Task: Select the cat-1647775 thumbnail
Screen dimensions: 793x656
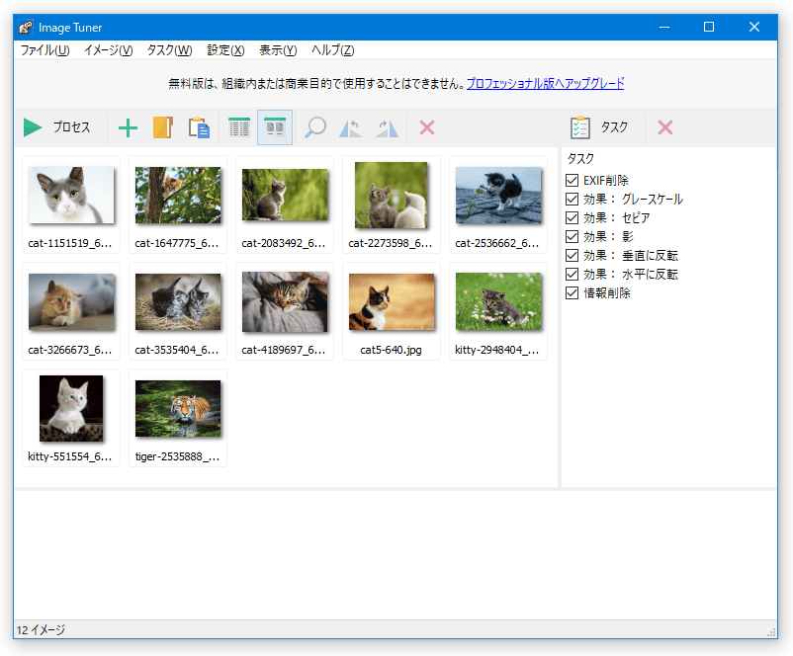Action: coord(178,205)
